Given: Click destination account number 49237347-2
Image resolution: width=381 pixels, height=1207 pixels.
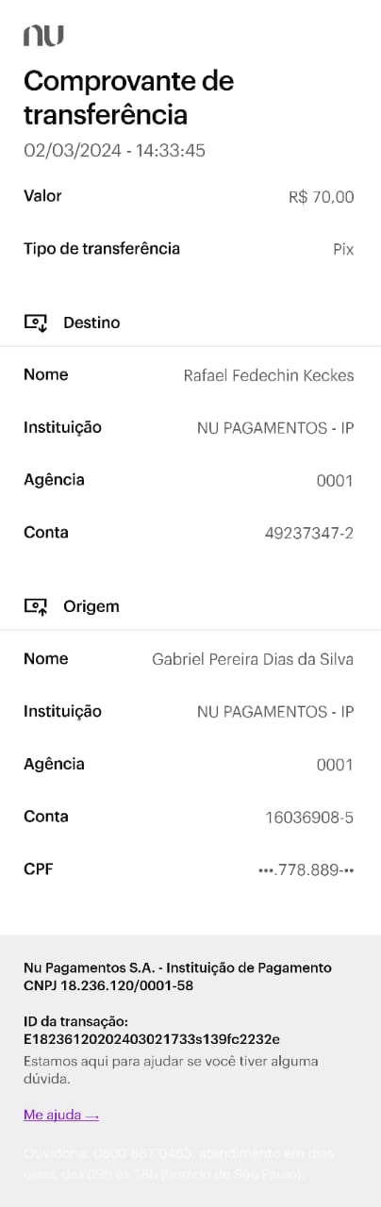Looking at the screenshot, I should pos(309,534).
